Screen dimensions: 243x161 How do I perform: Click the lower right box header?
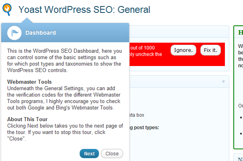pyautogui.click(x=240, y=158)
